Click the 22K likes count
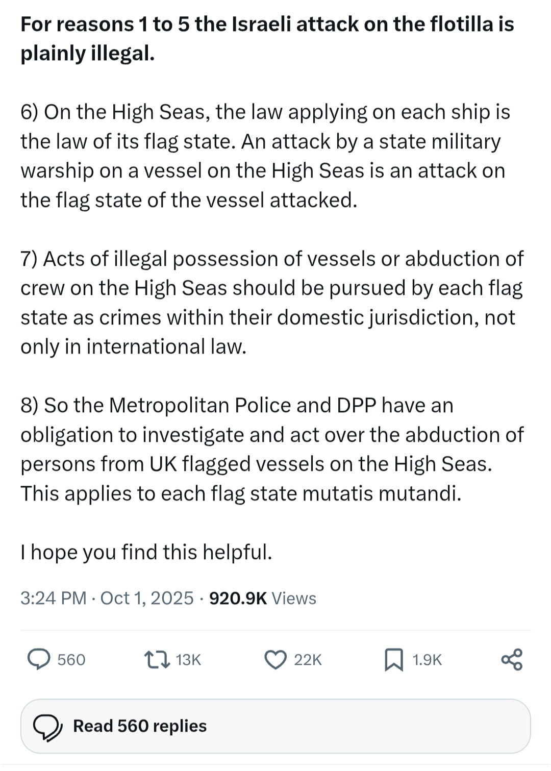The width and height of the screenshot is (551, 771). (x=308, y=660)
